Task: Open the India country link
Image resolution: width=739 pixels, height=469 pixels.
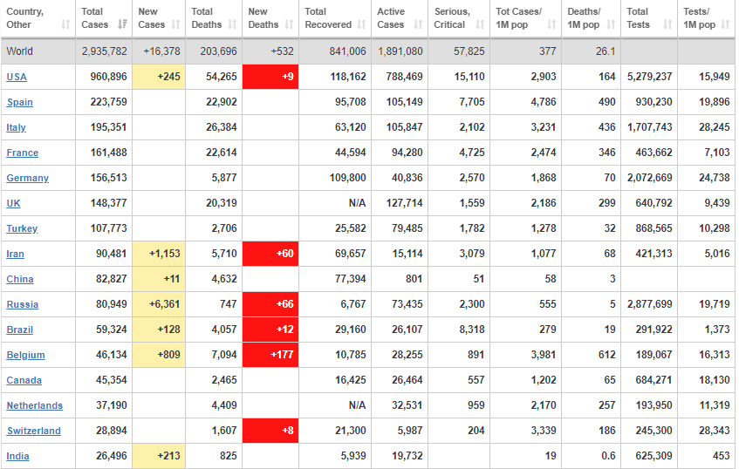Action: tap(17, 456)
